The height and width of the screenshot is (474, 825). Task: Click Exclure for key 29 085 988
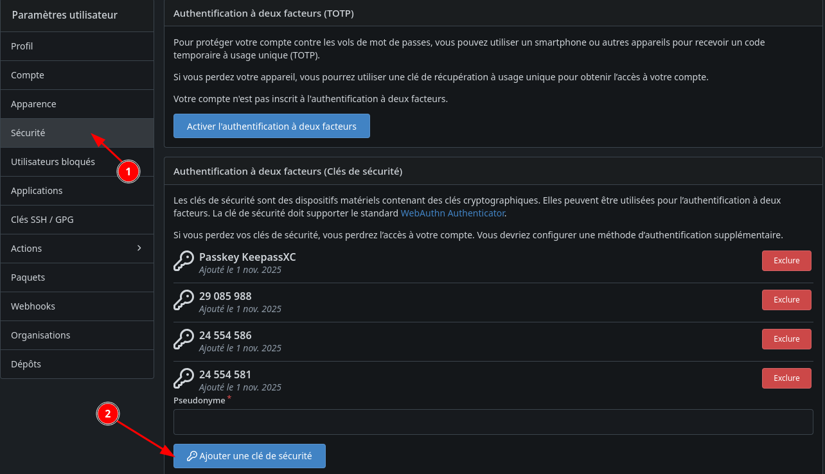tap(786, 300)
